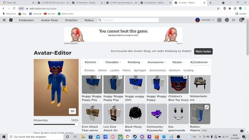
Task: Expand the Charakter dropdown
Action: [x=113, y=62]
